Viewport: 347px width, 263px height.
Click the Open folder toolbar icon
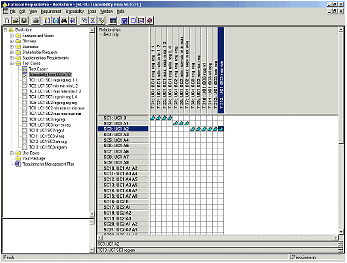tap(15, 21)
